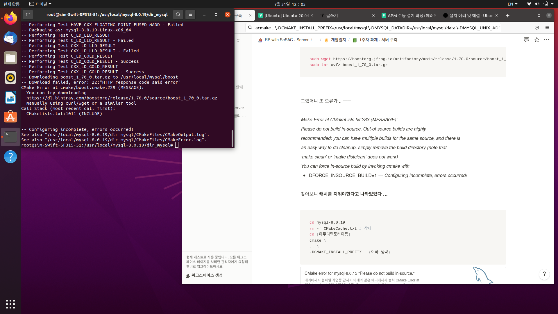Click the terminal vertical scrollbar

[x=233, y=138]
